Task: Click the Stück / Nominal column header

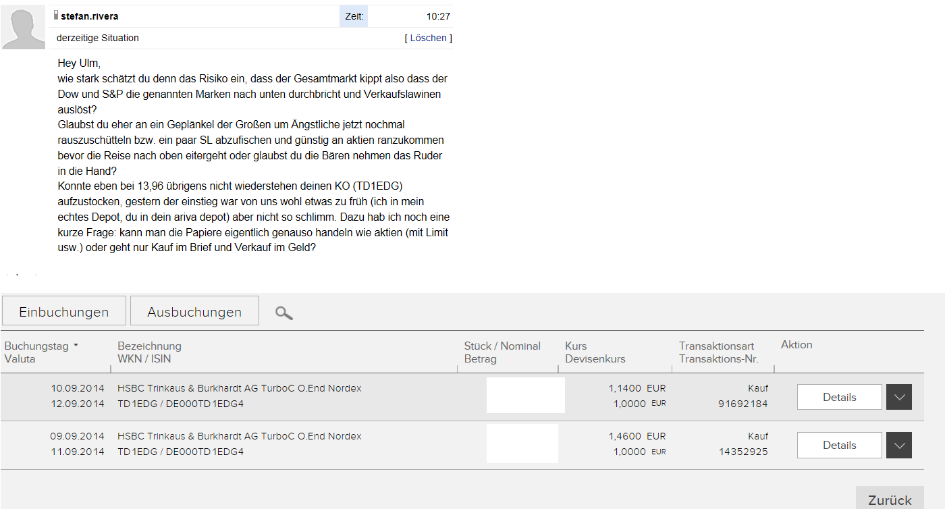Action: [502, 346]
